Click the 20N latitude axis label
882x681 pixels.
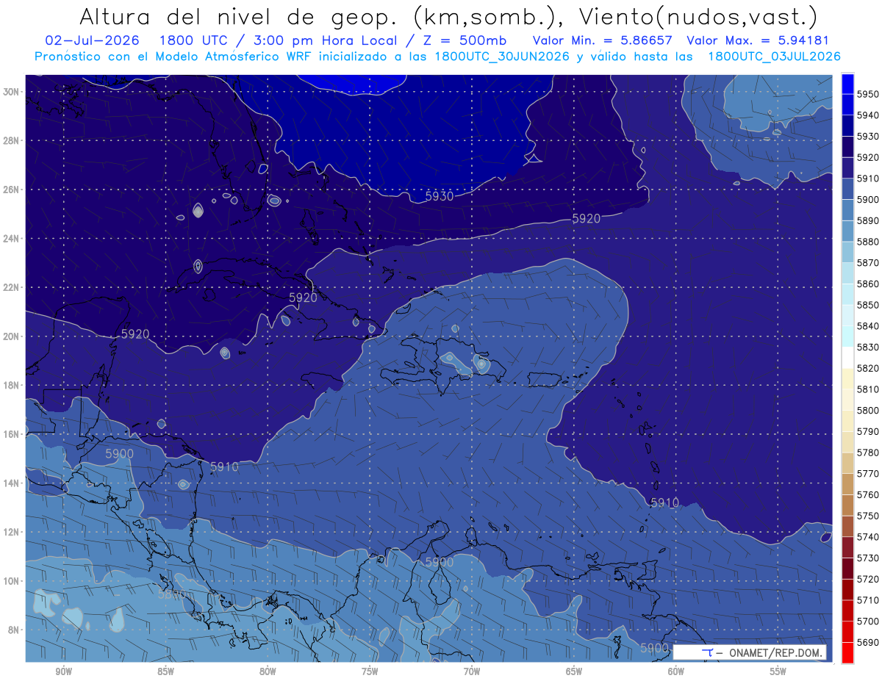11,336
